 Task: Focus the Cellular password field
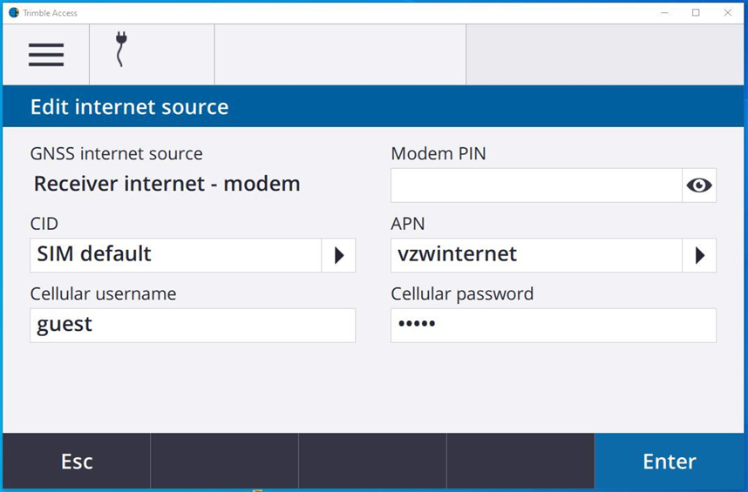pyautogui.click(x=553, y=325)
